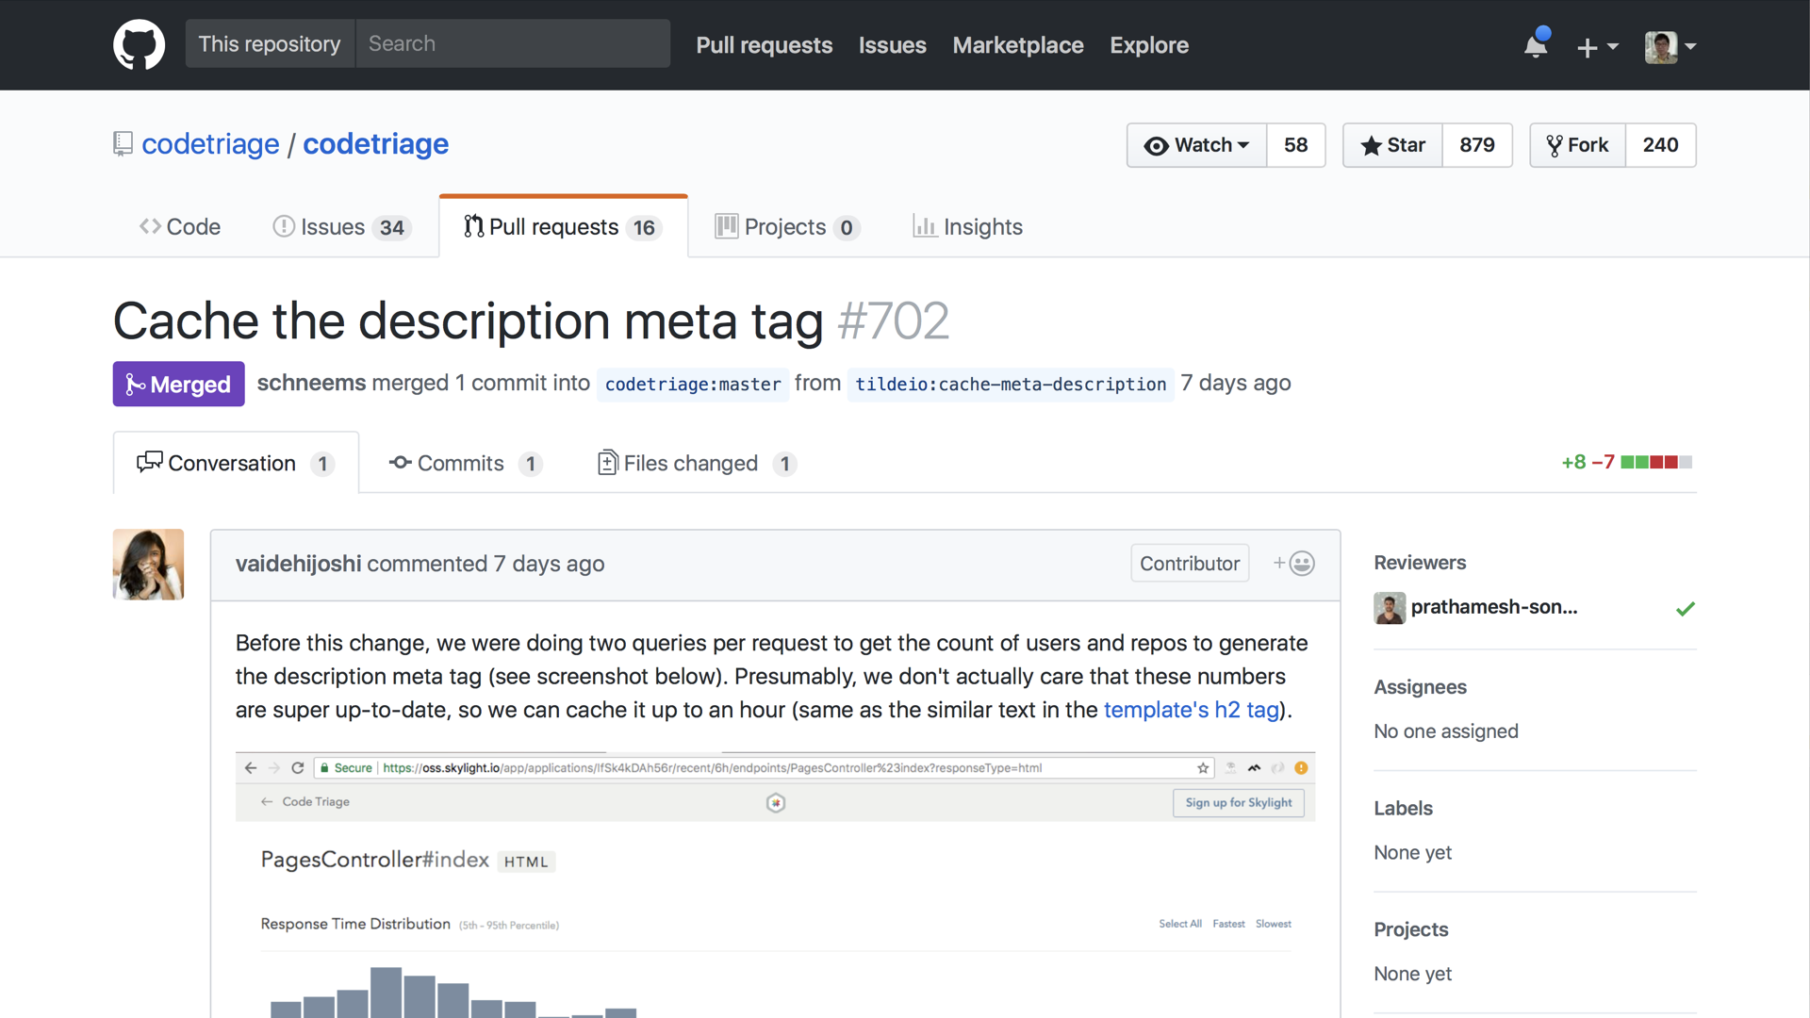1810x1018 pixels.
Task: Click the repository book icon before codetriage
Action: (123, 143)
